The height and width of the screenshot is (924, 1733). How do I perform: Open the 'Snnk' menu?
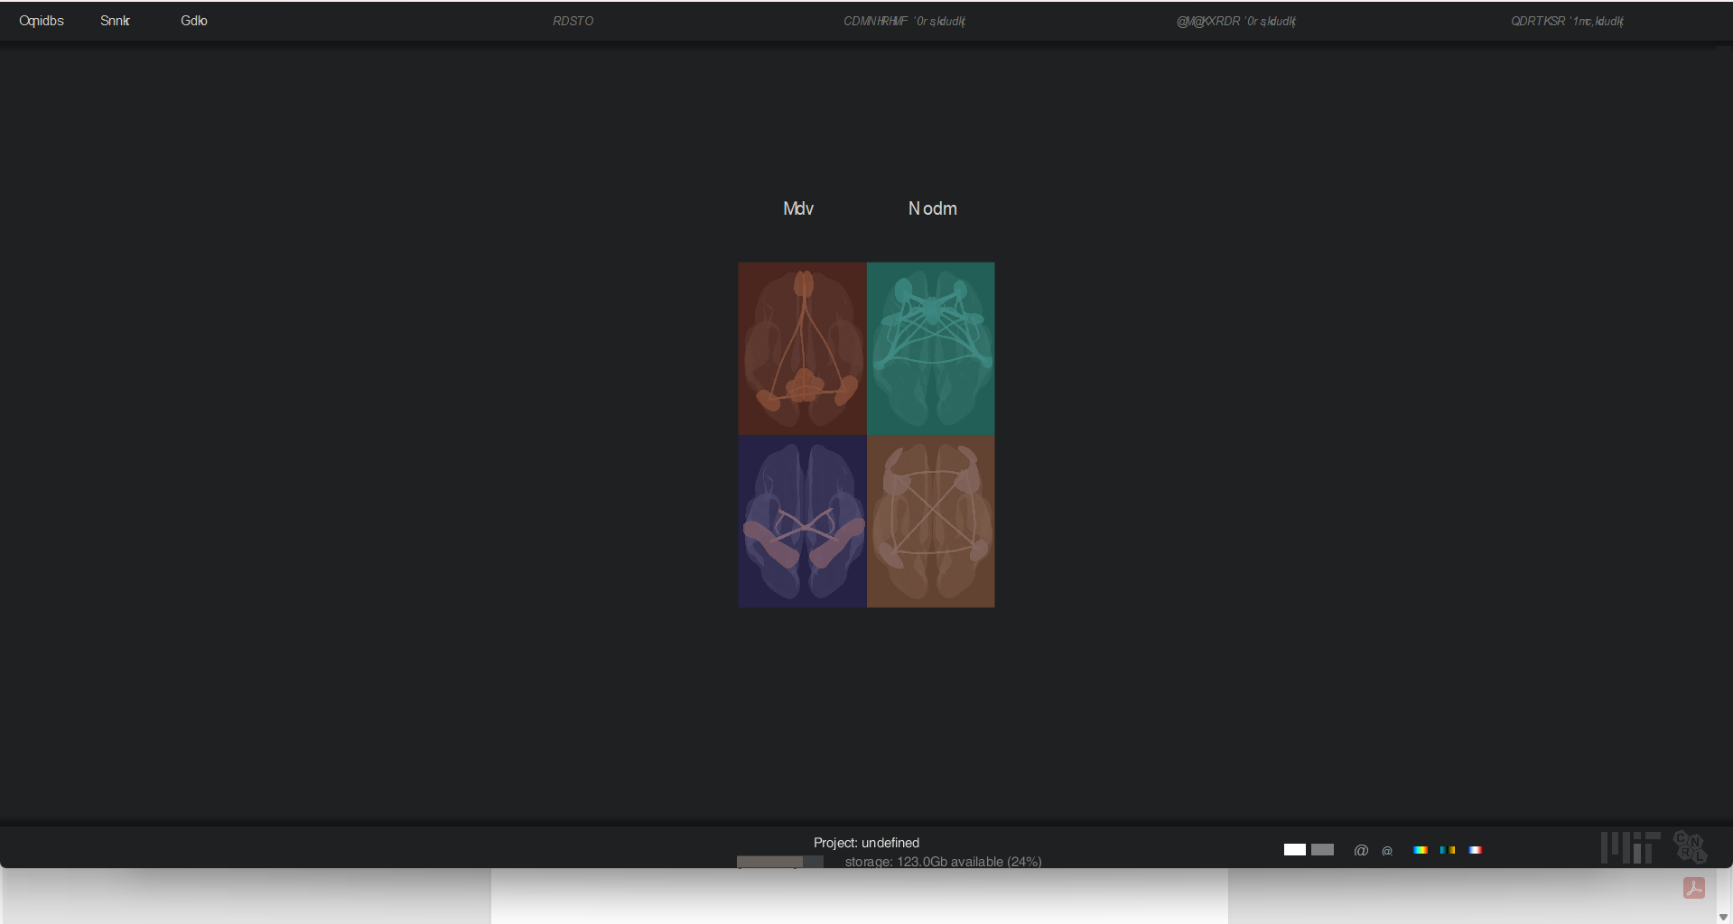coord(115,21)
